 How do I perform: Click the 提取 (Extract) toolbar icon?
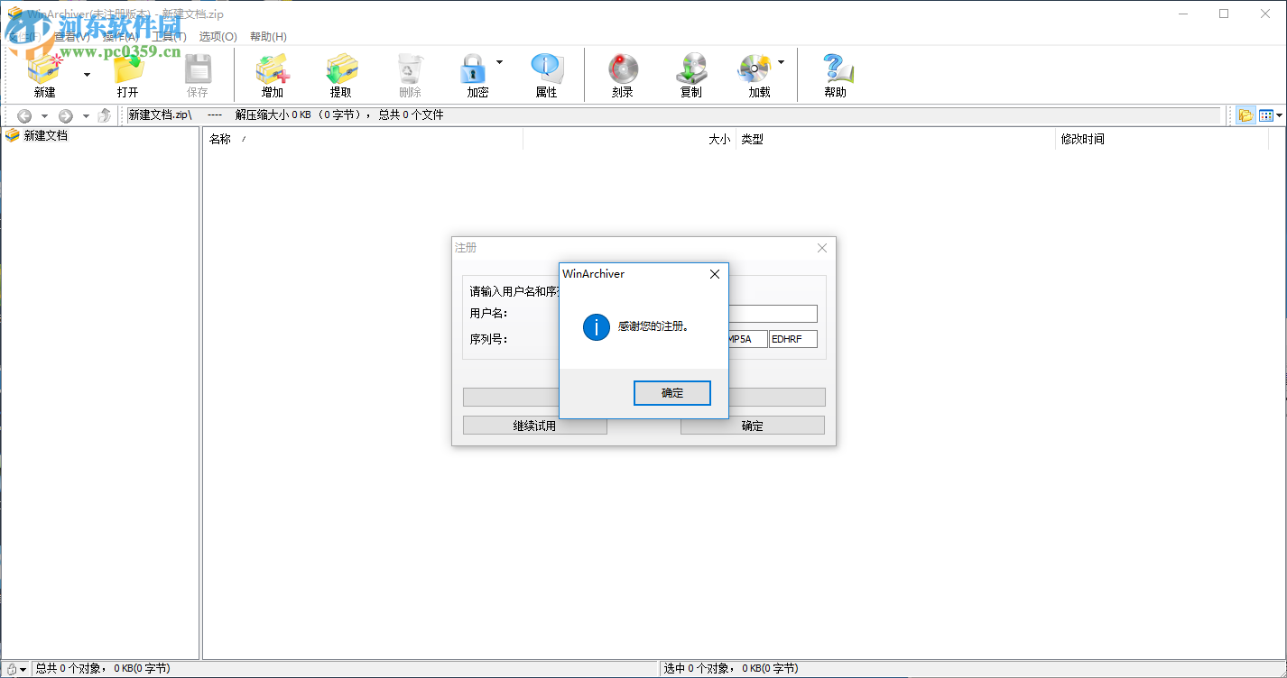341,74
